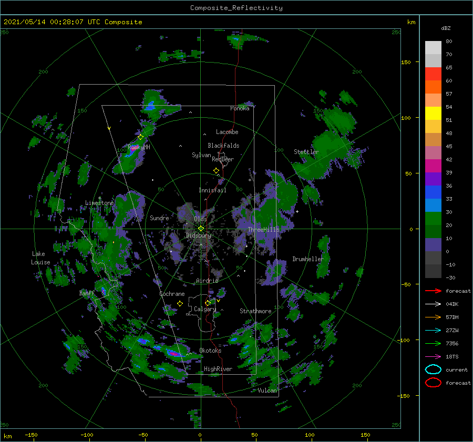Pick the bright yellow swatch in dBZ scale
Viewport: 473px width, 442px height.
pos(433,114)
